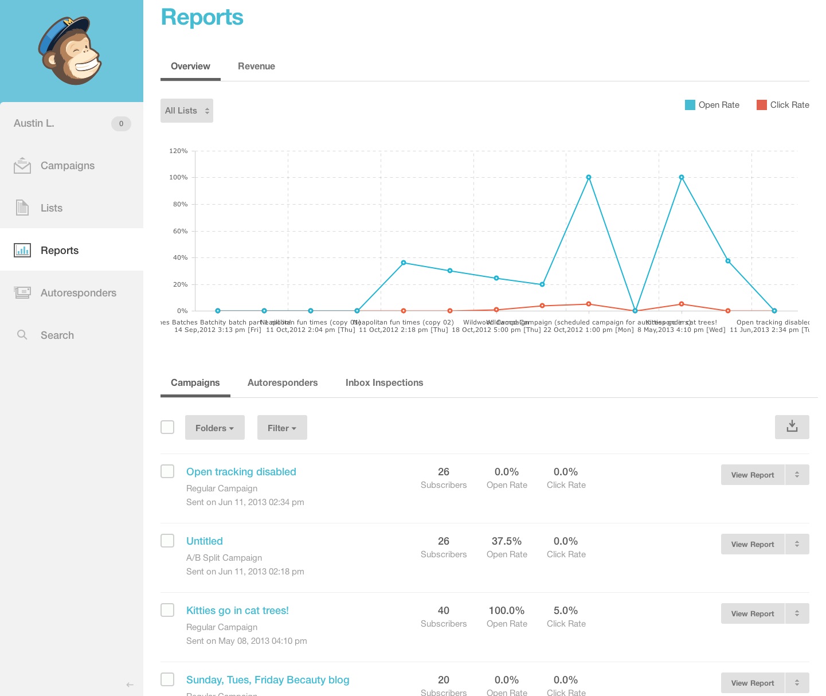This screenshot has height=696, width=826.
Task: Click the MailChimp monkey logo
Action: [x=70, y=50]
